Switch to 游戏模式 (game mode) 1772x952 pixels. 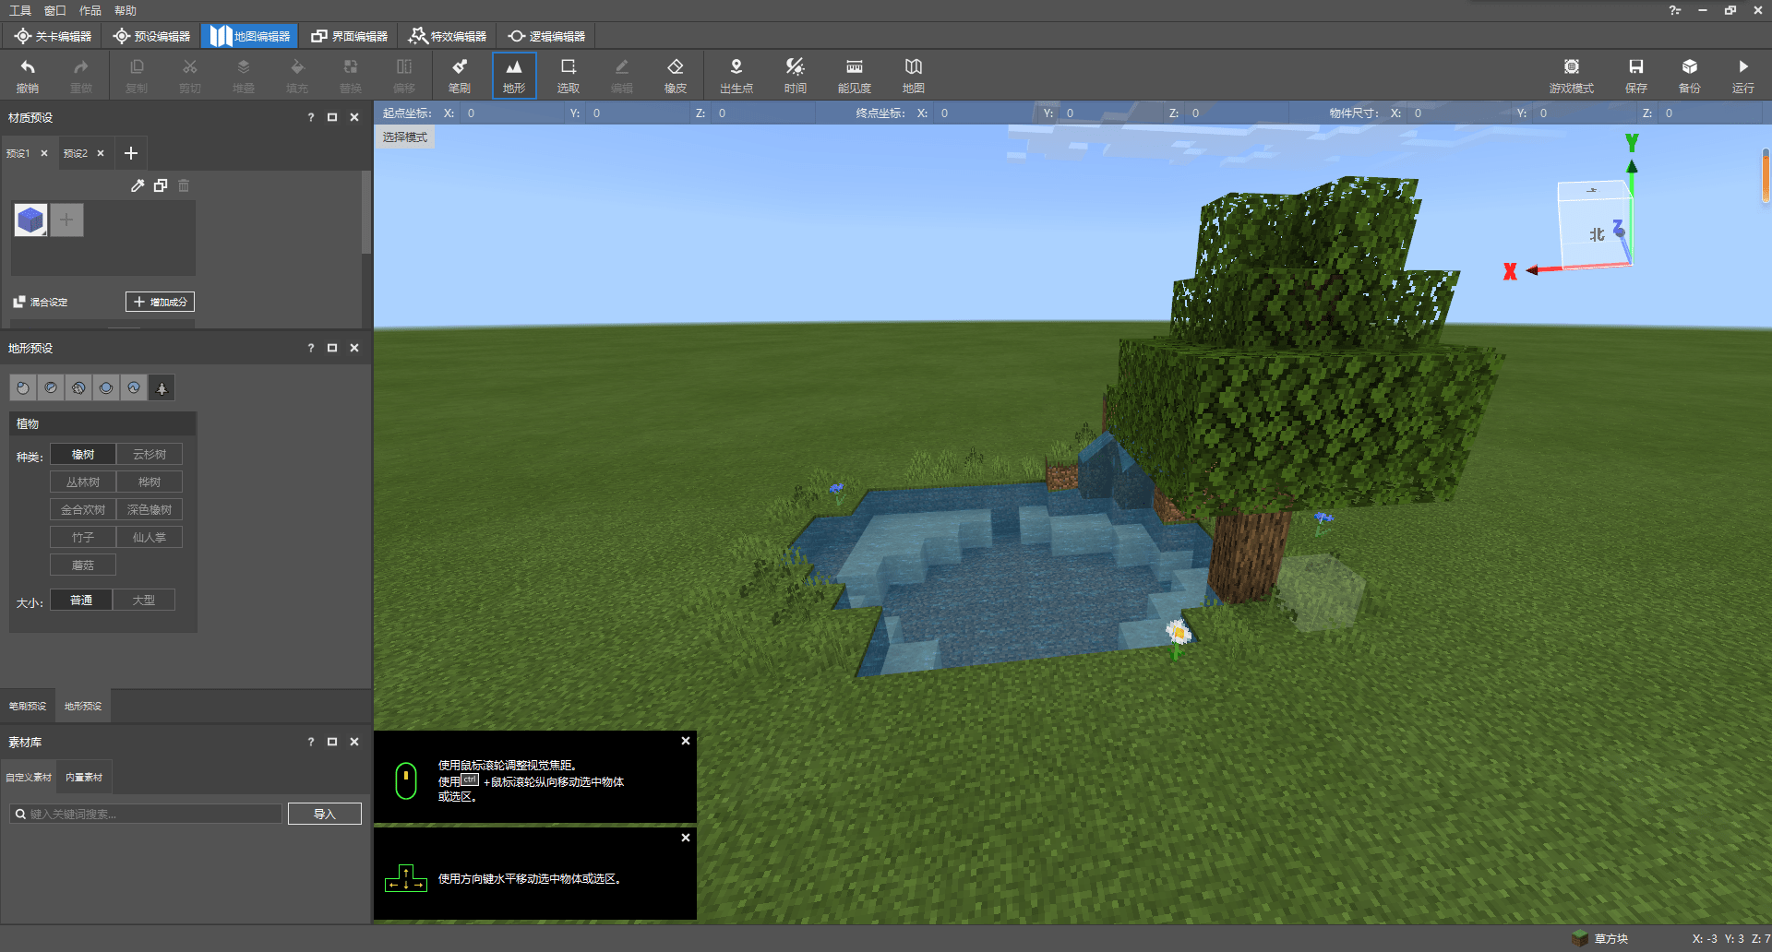click(1572, 75)
